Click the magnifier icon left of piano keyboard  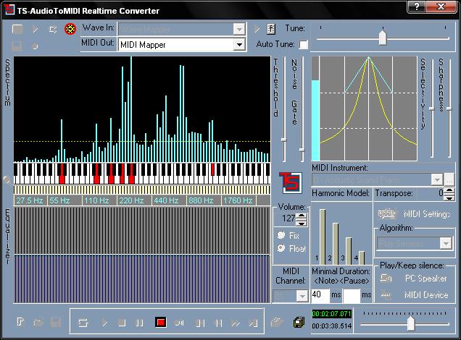tap(7, 179)
